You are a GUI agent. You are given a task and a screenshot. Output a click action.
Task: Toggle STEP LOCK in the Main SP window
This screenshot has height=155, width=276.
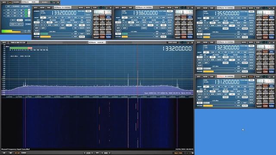pos(172,42)
